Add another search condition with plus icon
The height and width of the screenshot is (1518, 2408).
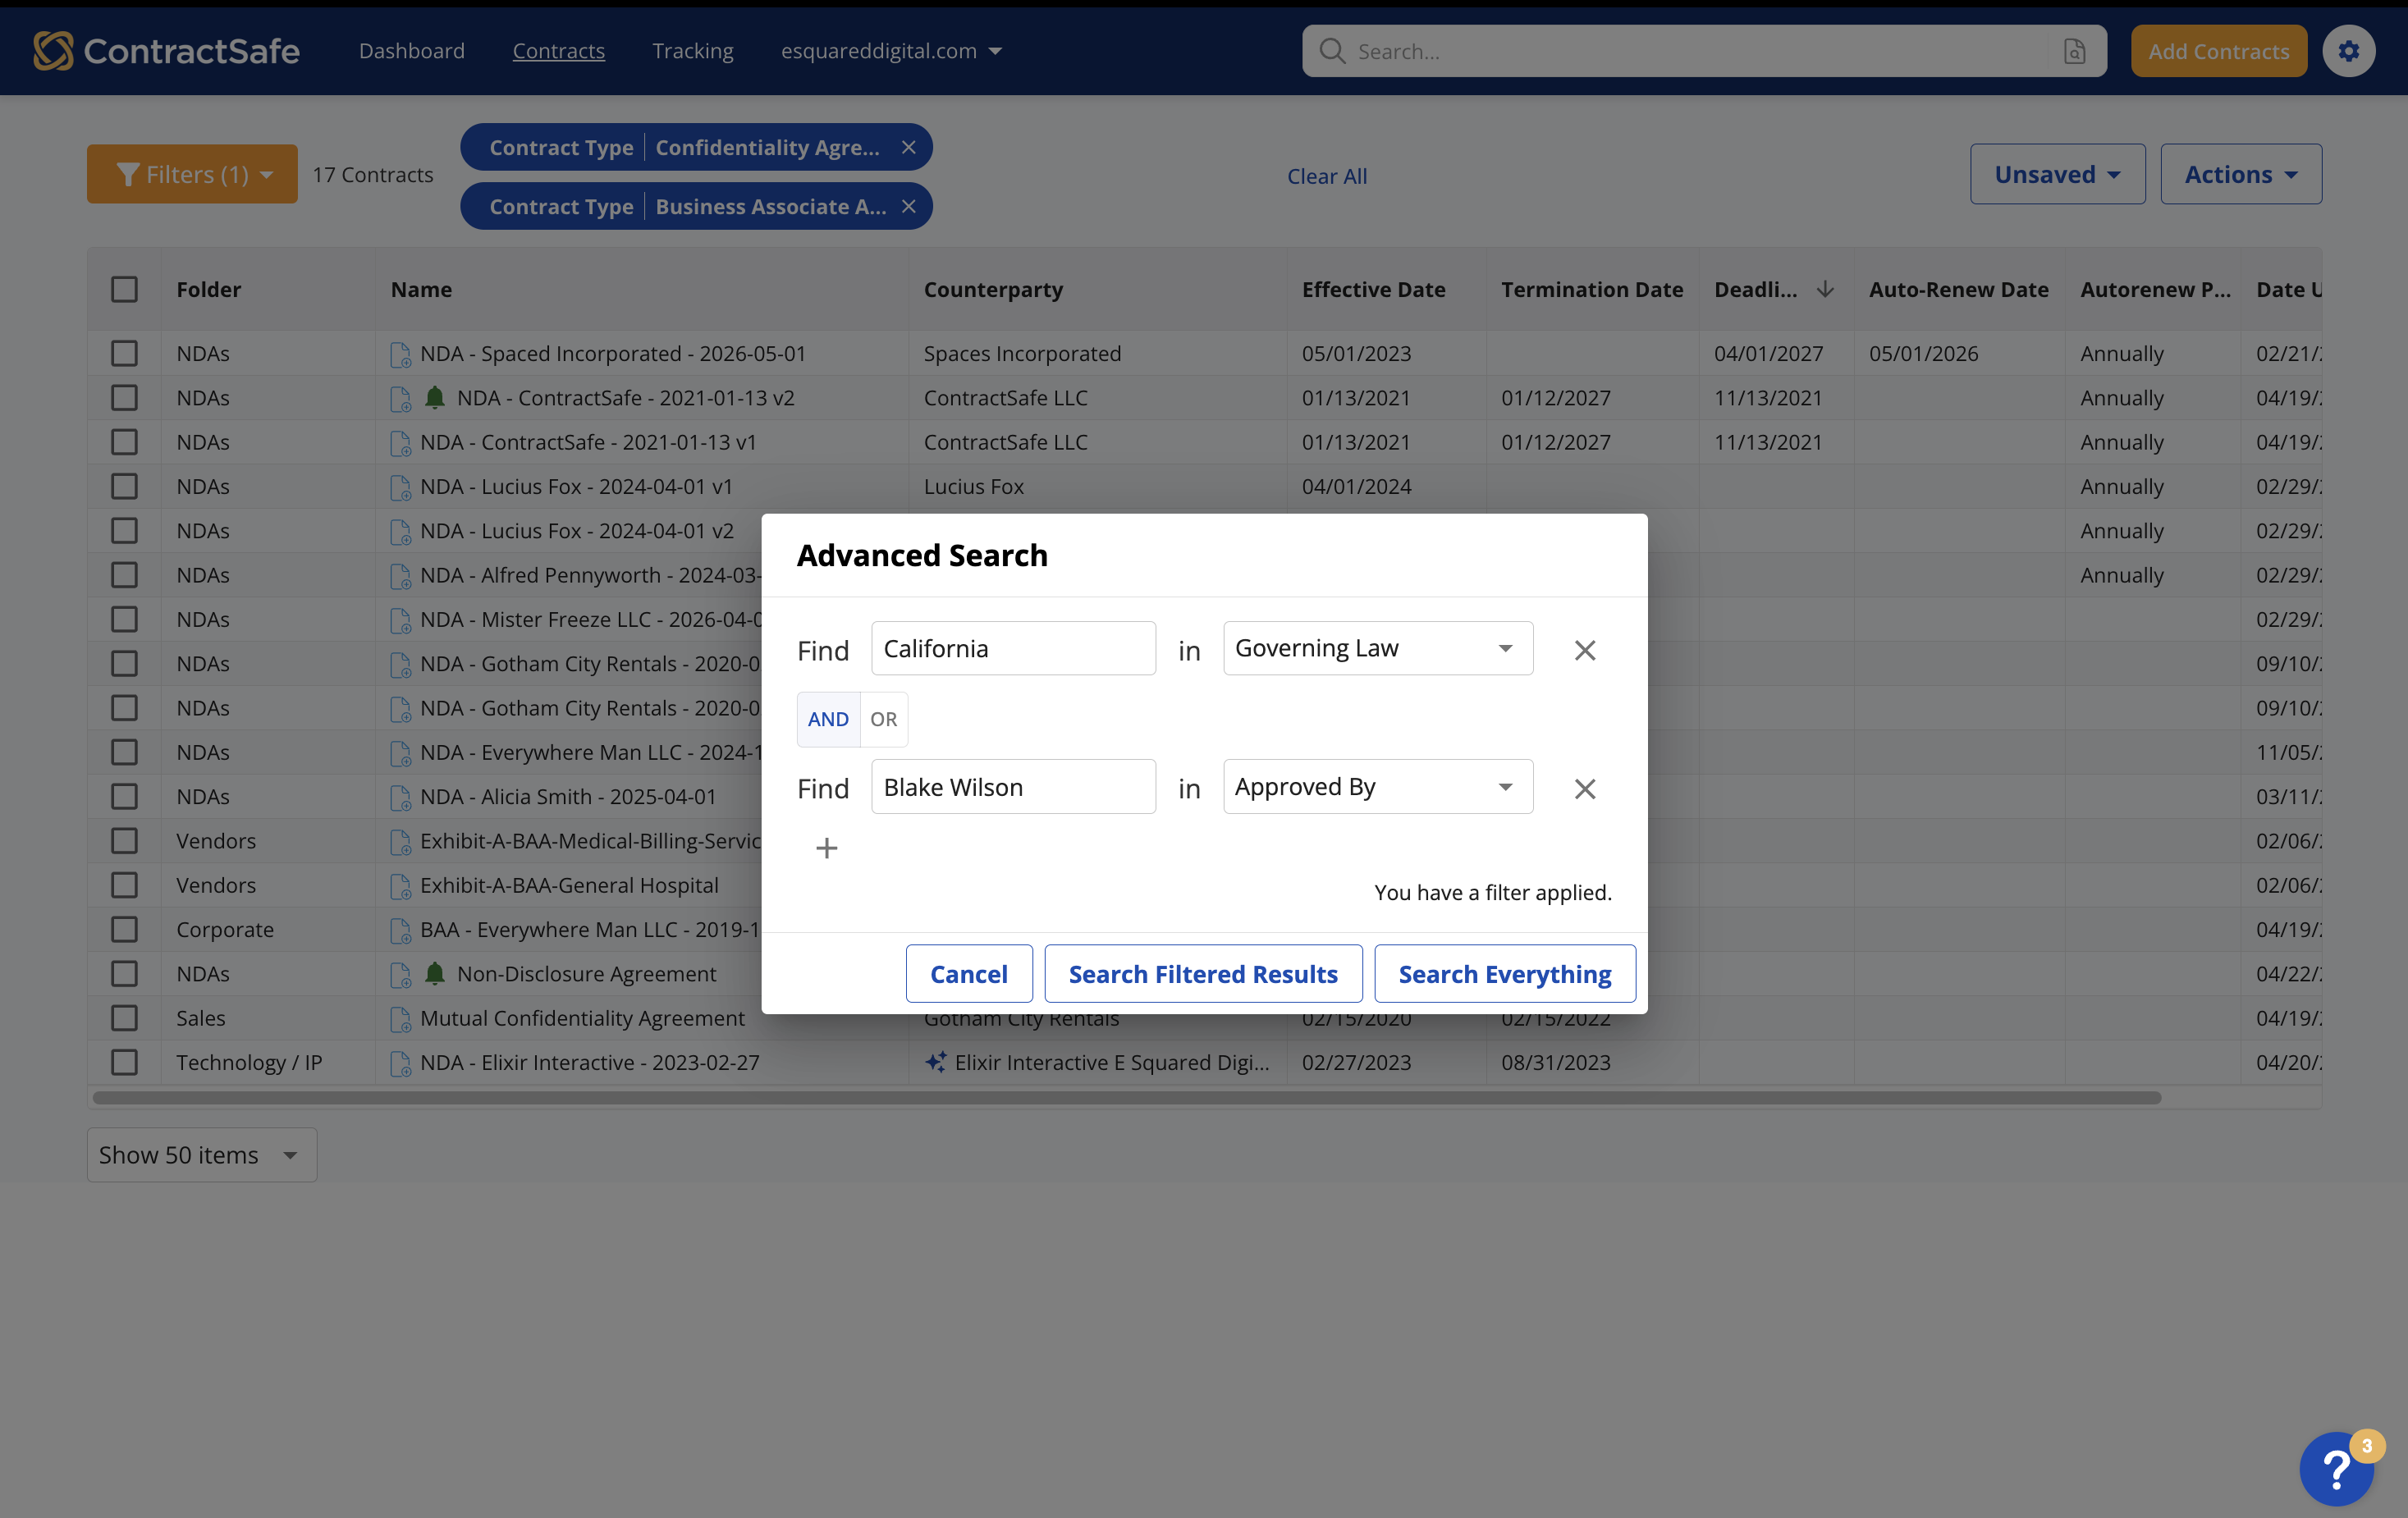pos(826,848)
